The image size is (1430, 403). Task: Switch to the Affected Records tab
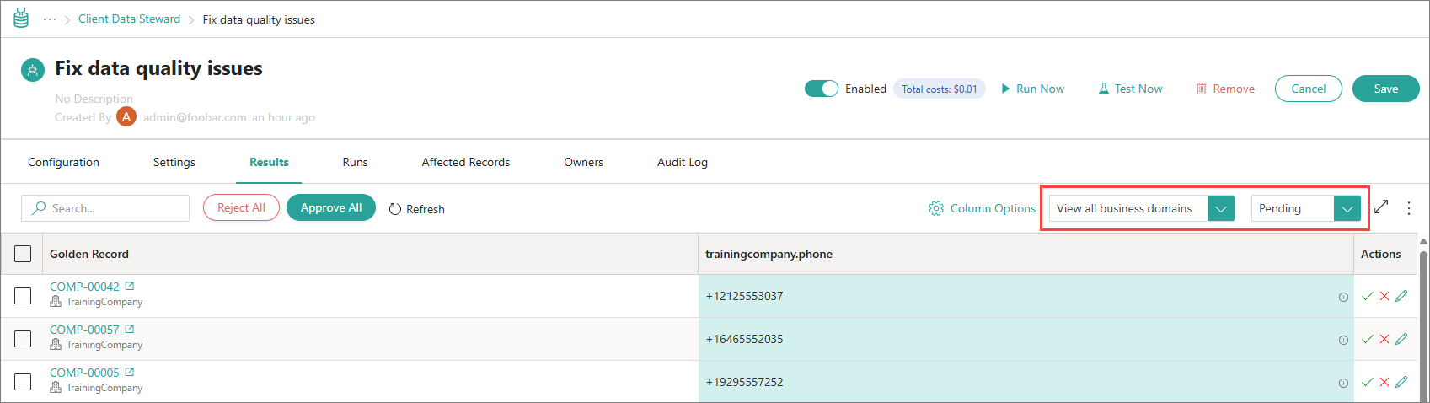pos(465,162)
